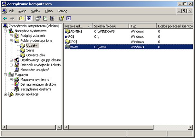Viewport: 195px width, 138px height.
Task: Toggle the Show/Hide console tree icon
Action: [29, 18]
